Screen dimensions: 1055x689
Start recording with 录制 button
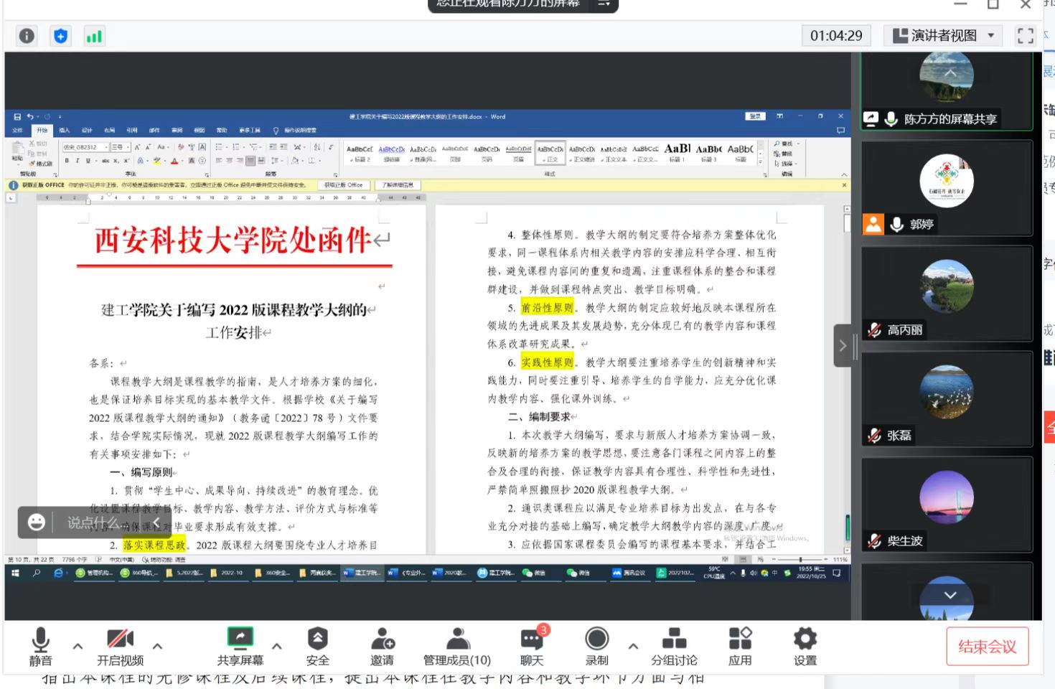(x=596, y=646)
